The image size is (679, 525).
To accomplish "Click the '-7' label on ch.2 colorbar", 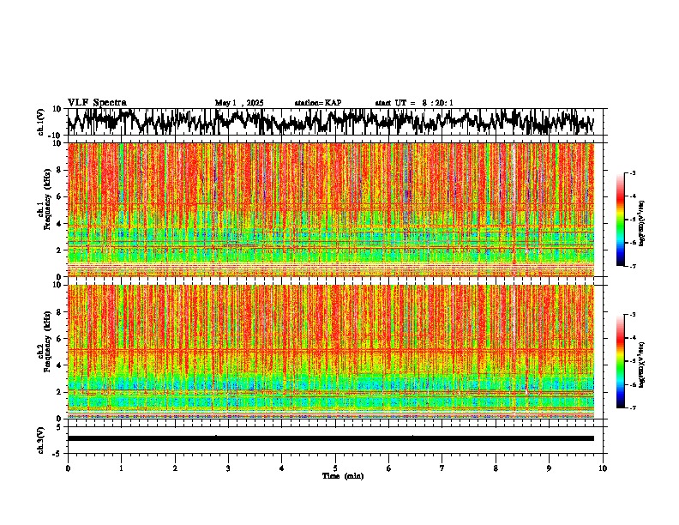I will coord(632,407).
